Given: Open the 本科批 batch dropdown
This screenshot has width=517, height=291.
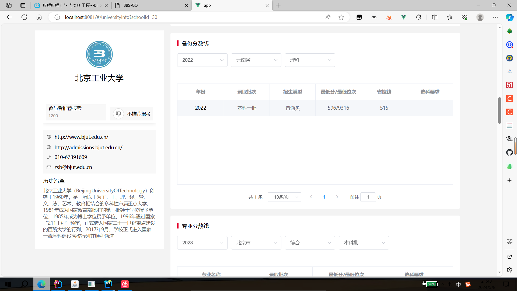Looking at the screenshot, I should tap(364, 243).
